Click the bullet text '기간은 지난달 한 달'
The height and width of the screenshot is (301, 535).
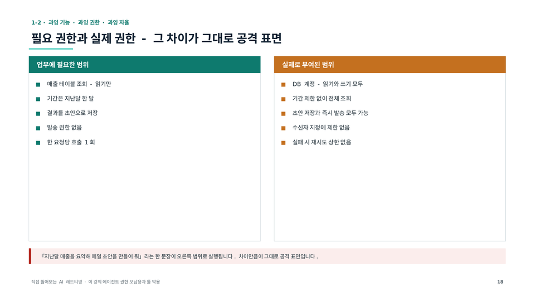pos(70,99)
